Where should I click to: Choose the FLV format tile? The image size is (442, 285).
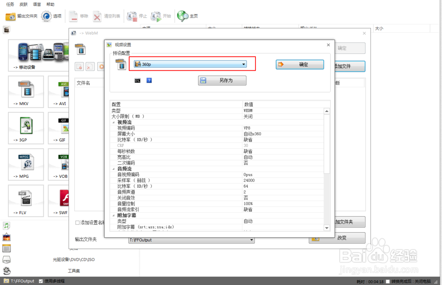[26, 200]
